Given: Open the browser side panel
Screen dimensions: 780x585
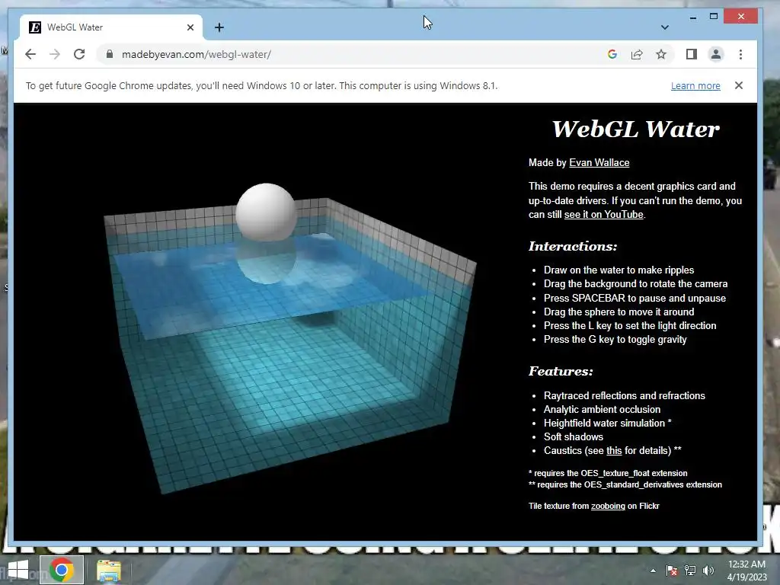Looking at the screenshot, I should (692, 54).
